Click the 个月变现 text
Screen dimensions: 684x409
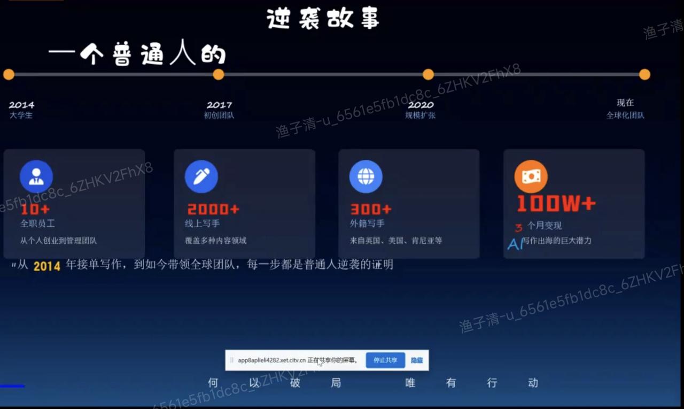tap(545, 226)
